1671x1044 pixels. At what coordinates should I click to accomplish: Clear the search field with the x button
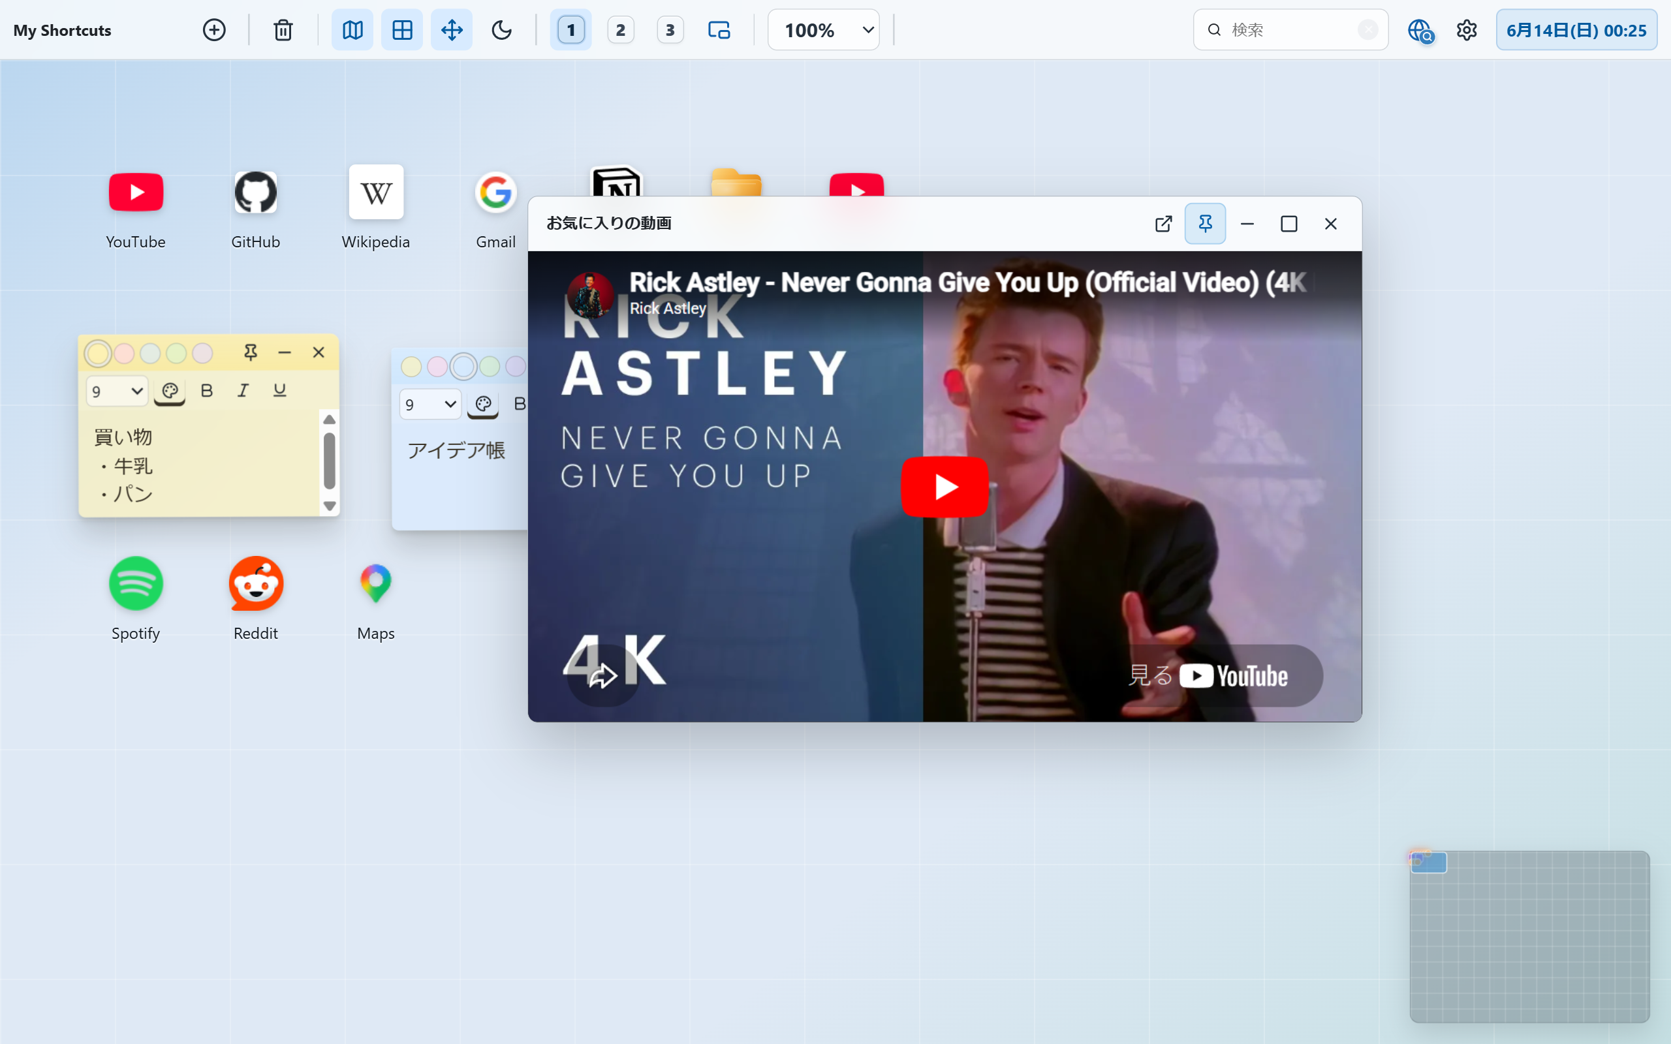coord(1367,30)
